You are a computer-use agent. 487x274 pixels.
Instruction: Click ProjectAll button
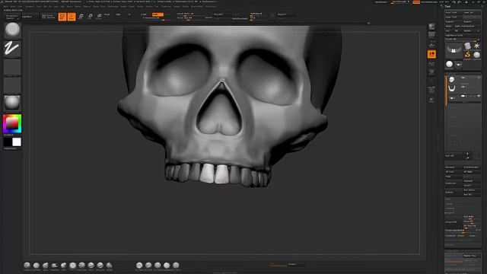(x=454, y=221)
